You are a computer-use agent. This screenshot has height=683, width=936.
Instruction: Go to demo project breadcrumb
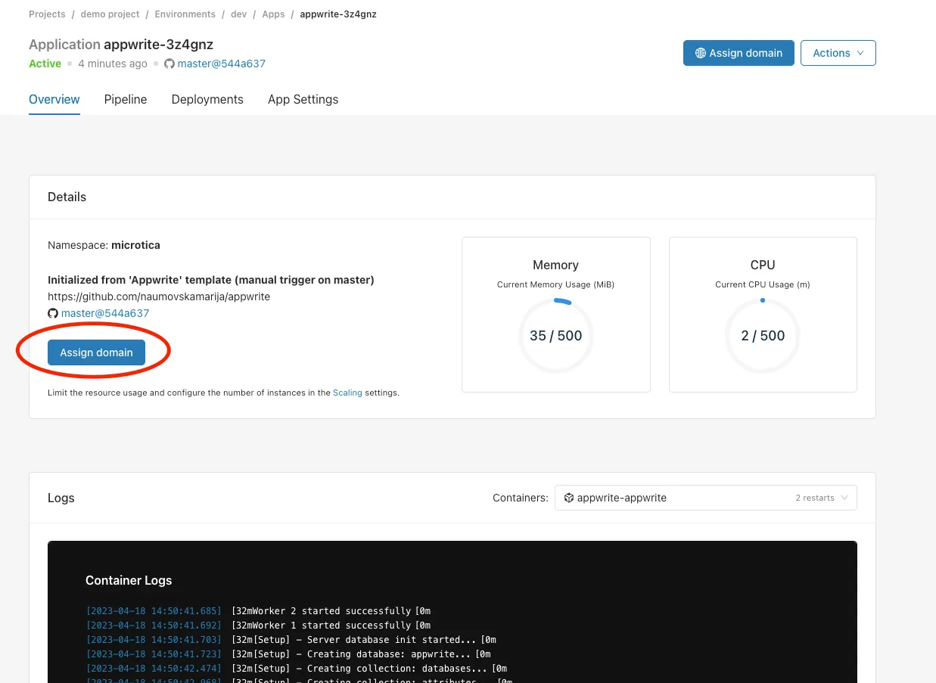pos(110,14)
